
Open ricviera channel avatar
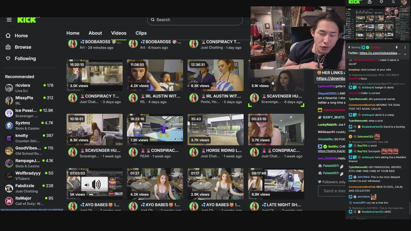(9, 88)
